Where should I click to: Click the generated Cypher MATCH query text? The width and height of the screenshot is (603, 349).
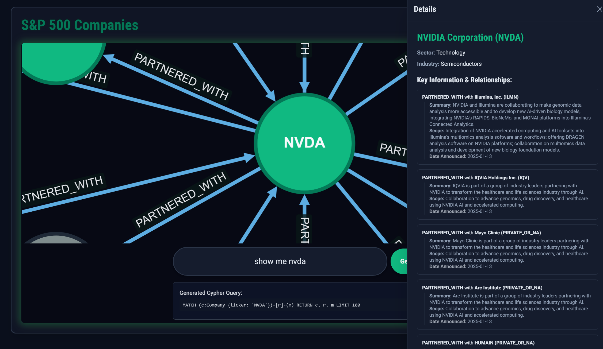coord(271,305)
